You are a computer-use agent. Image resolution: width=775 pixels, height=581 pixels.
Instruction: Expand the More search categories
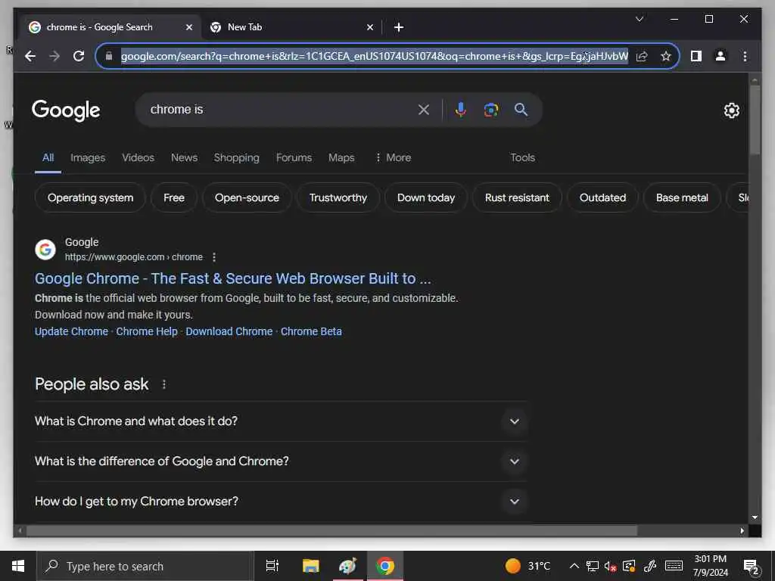393,157
